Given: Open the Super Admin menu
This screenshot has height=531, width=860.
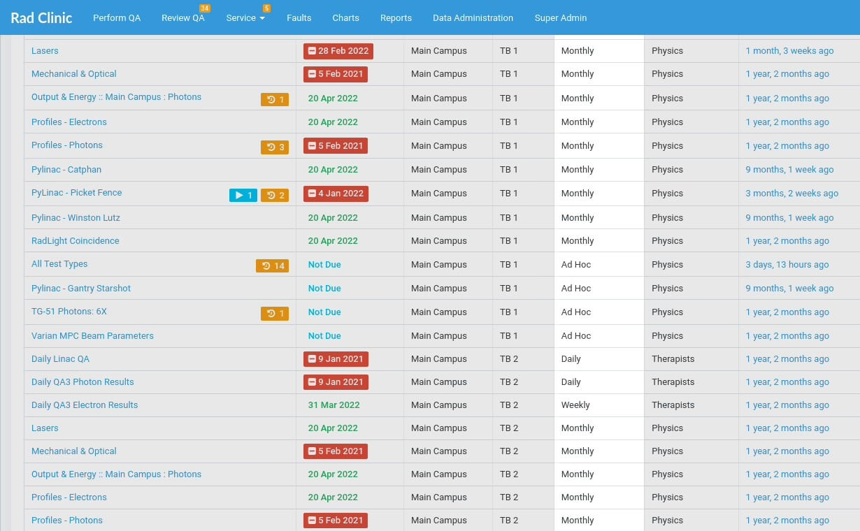Looking at the screenshot, I should (560, 18).
